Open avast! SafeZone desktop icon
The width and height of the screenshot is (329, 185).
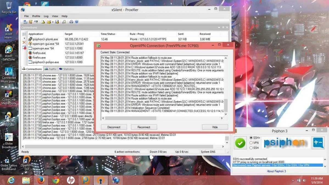coord(9,53)
